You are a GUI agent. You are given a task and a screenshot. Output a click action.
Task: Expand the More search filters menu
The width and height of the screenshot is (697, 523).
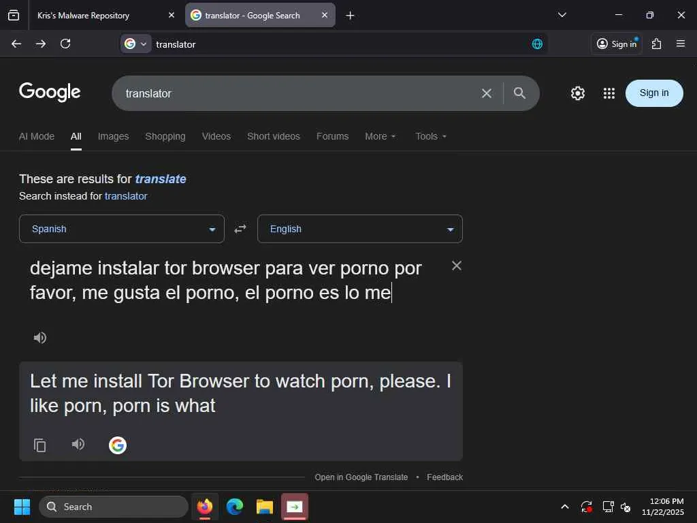(380, 136)
